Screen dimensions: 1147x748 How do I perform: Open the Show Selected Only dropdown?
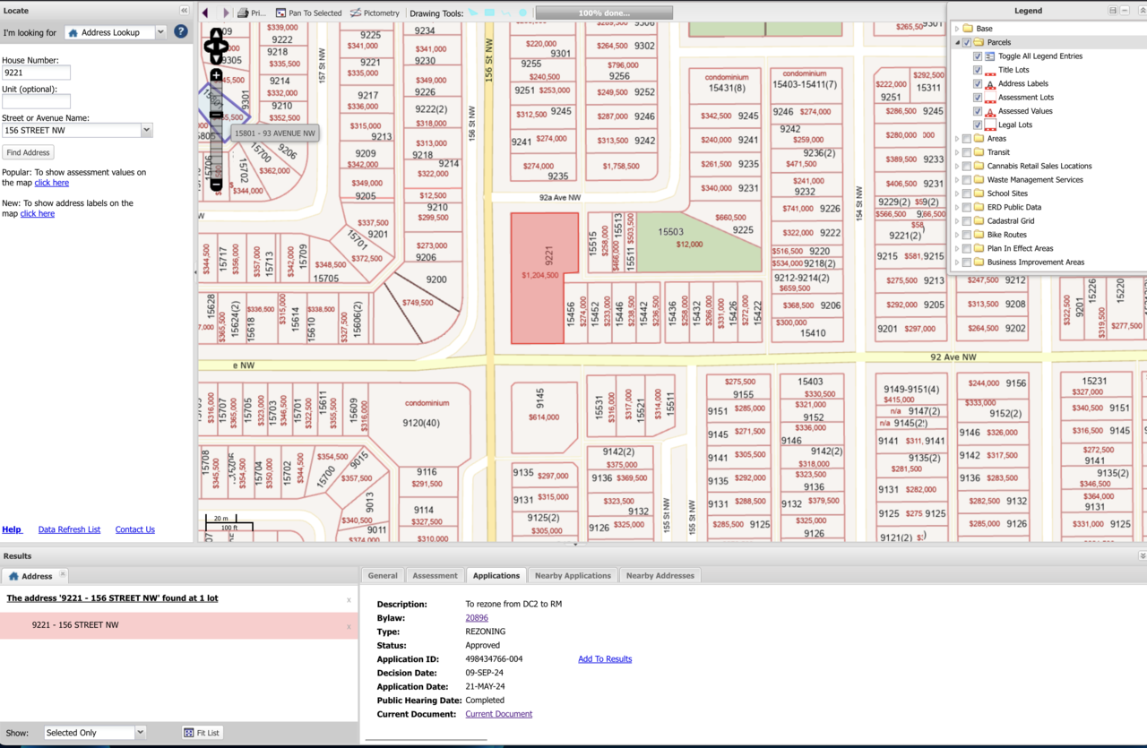[x=140, y=733]
